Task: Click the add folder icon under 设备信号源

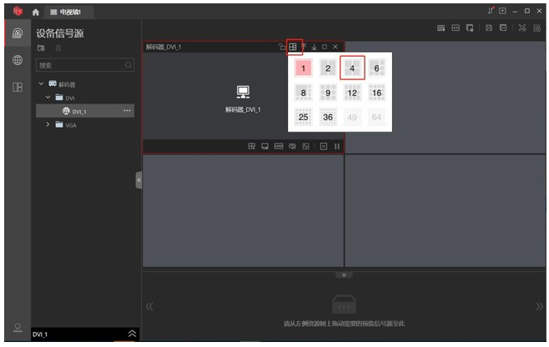Action: 40,49
